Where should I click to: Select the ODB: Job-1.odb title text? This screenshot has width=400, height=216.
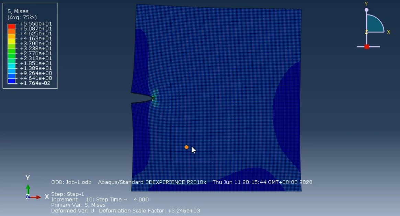click(x=71, y=182)
